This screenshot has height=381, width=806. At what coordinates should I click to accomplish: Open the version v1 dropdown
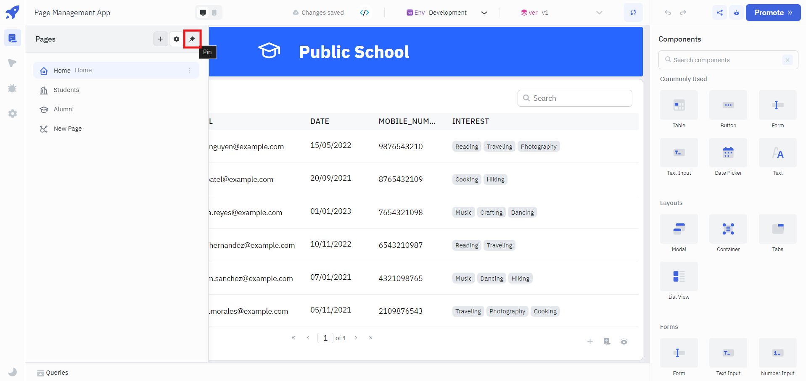(561, 13)
